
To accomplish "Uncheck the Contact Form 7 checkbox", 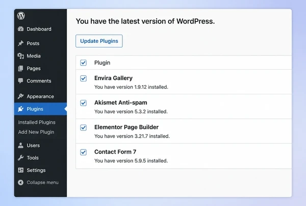I will coord(83,152).
